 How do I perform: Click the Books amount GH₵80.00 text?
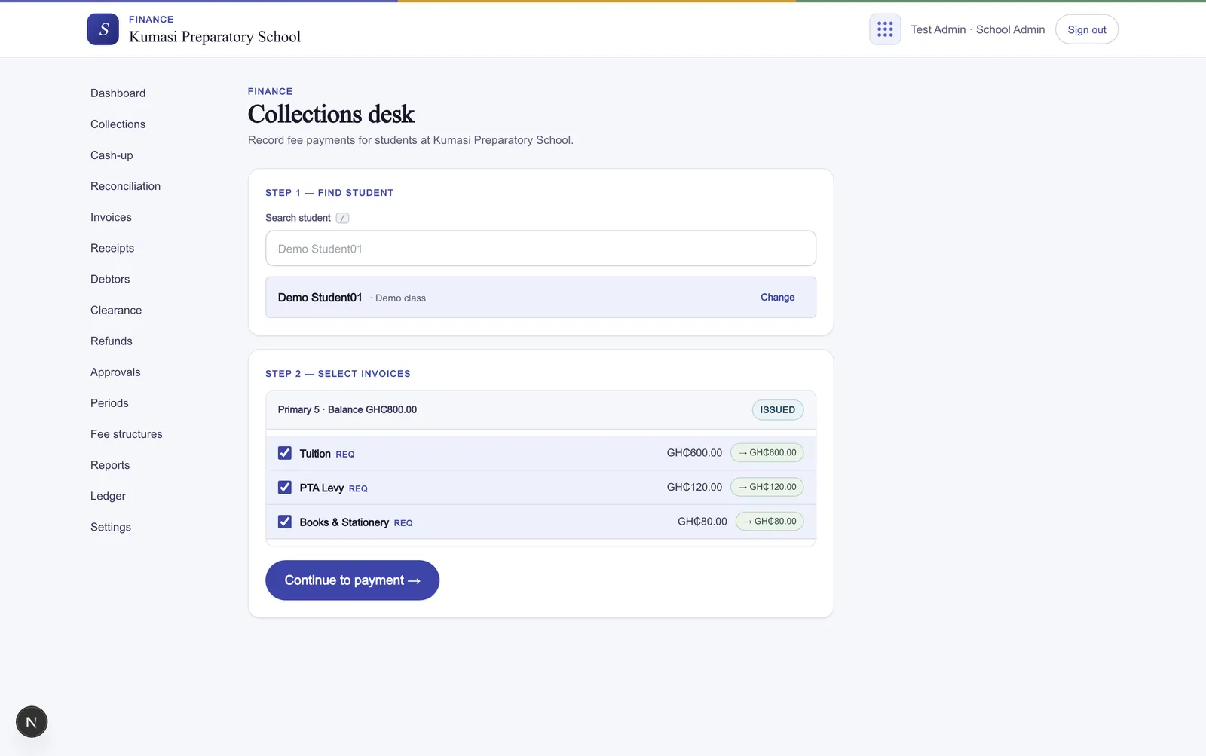[702, 522]
